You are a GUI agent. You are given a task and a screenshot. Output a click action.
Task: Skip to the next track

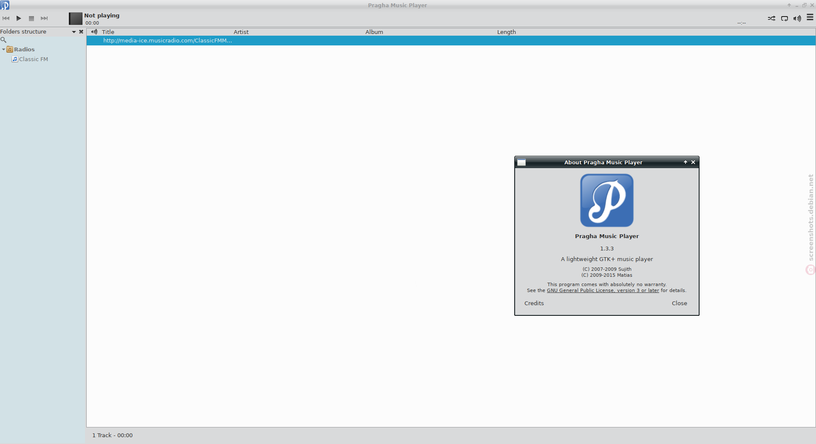tap(44, 18)
